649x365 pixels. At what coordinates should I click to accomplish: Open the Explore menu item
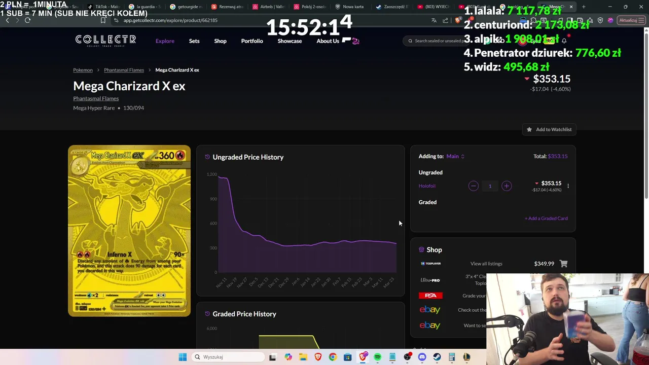[x=165, y=41]
